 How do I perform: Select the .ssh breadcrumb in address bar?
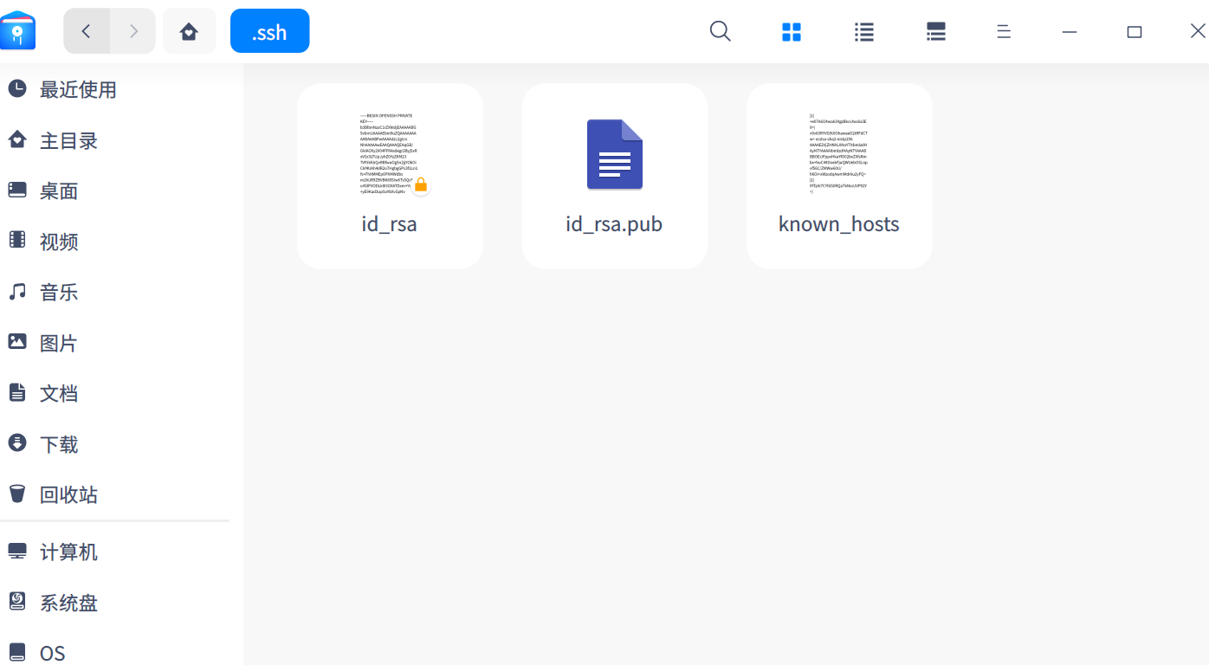click(269, 31)
